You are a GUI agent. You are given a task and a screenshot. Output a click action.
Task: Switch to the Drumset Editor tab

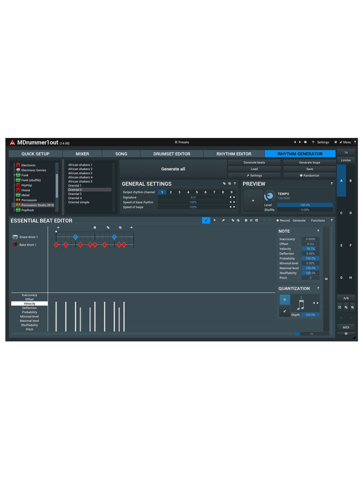(x=172, y=154)
